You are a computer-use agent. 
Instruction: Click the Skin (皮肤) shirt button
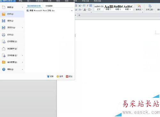[50, 76]
